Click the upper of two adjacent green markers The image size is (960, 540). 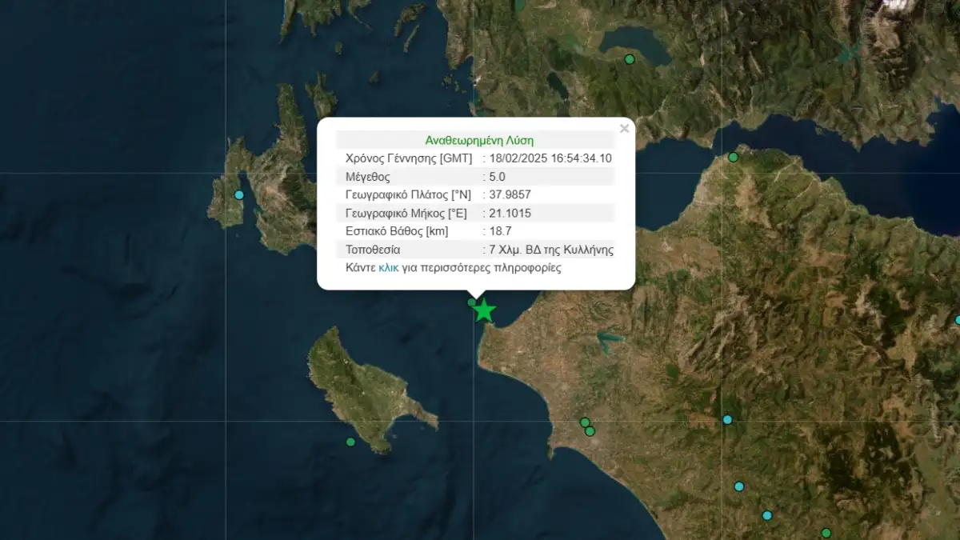point(585,422)
